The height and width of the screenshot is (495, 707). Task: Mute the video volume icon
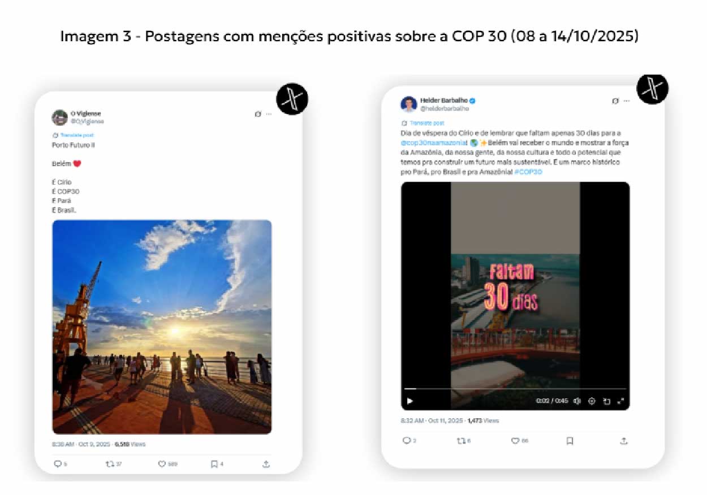[577, 401]
